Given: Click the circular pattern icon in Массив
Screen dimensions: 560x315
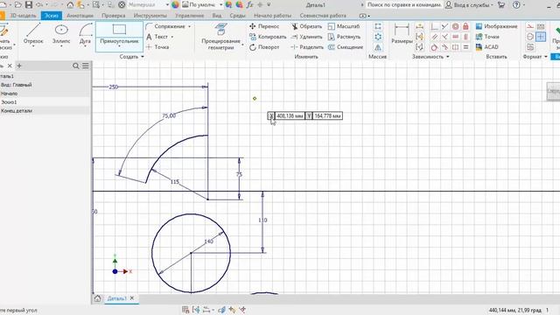Looking at the screenshot, I should pos(378,37).
